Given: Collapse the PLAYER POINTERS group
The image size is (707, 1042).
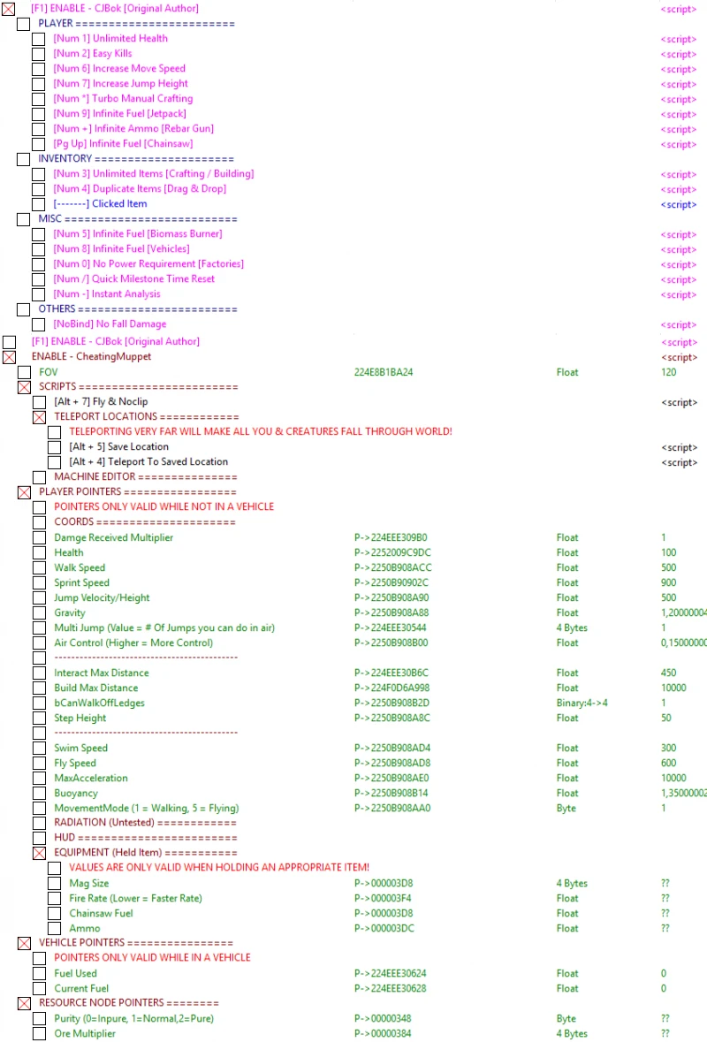Looking at the screenshot, I should pos(24,492).
